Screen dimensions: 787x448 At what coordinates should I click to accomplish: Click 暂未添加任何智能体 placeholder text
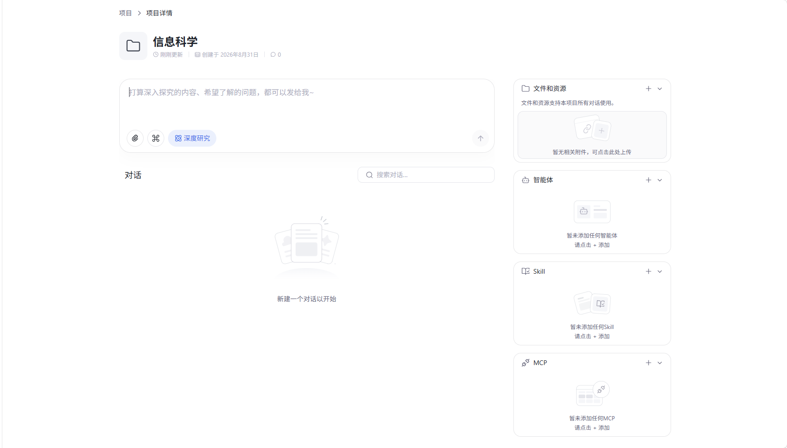click(592, 236)
